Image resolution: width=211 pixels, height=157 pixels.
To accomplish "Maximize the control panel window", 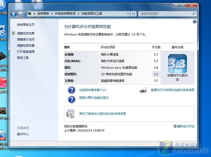I will [x=182, y=5].
